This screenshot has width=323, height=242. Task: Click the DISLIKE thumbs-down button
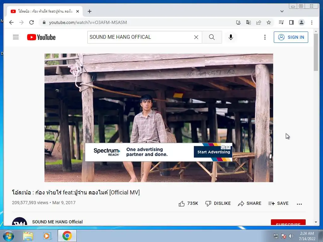pos(218,204)
